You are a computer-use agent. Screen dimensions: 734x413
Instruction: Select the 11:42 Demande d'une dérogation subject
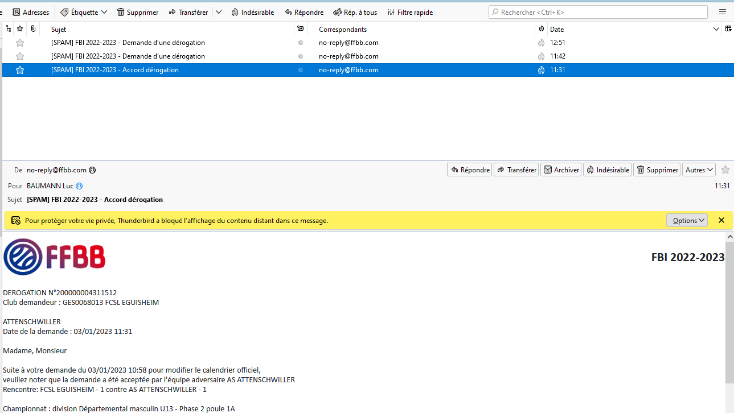[128, 56]
